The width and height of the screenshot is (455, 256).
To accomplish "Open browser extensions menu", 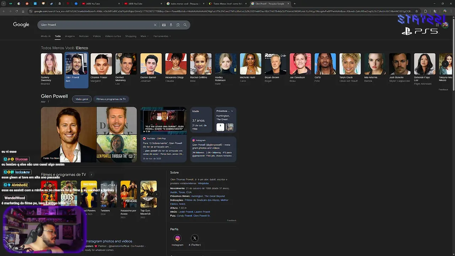I will pos(425,11).
